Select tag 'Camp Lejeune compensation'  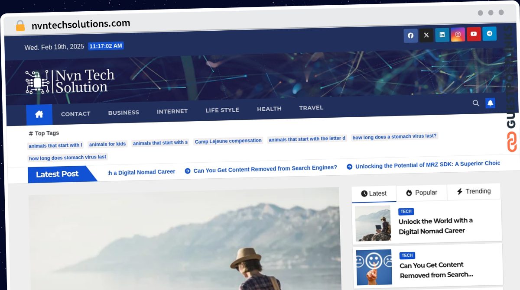click(228, 141)
